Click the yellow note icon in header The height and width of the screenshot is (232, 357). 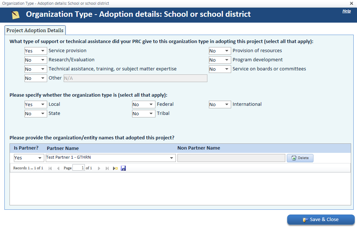pos(15,15)
